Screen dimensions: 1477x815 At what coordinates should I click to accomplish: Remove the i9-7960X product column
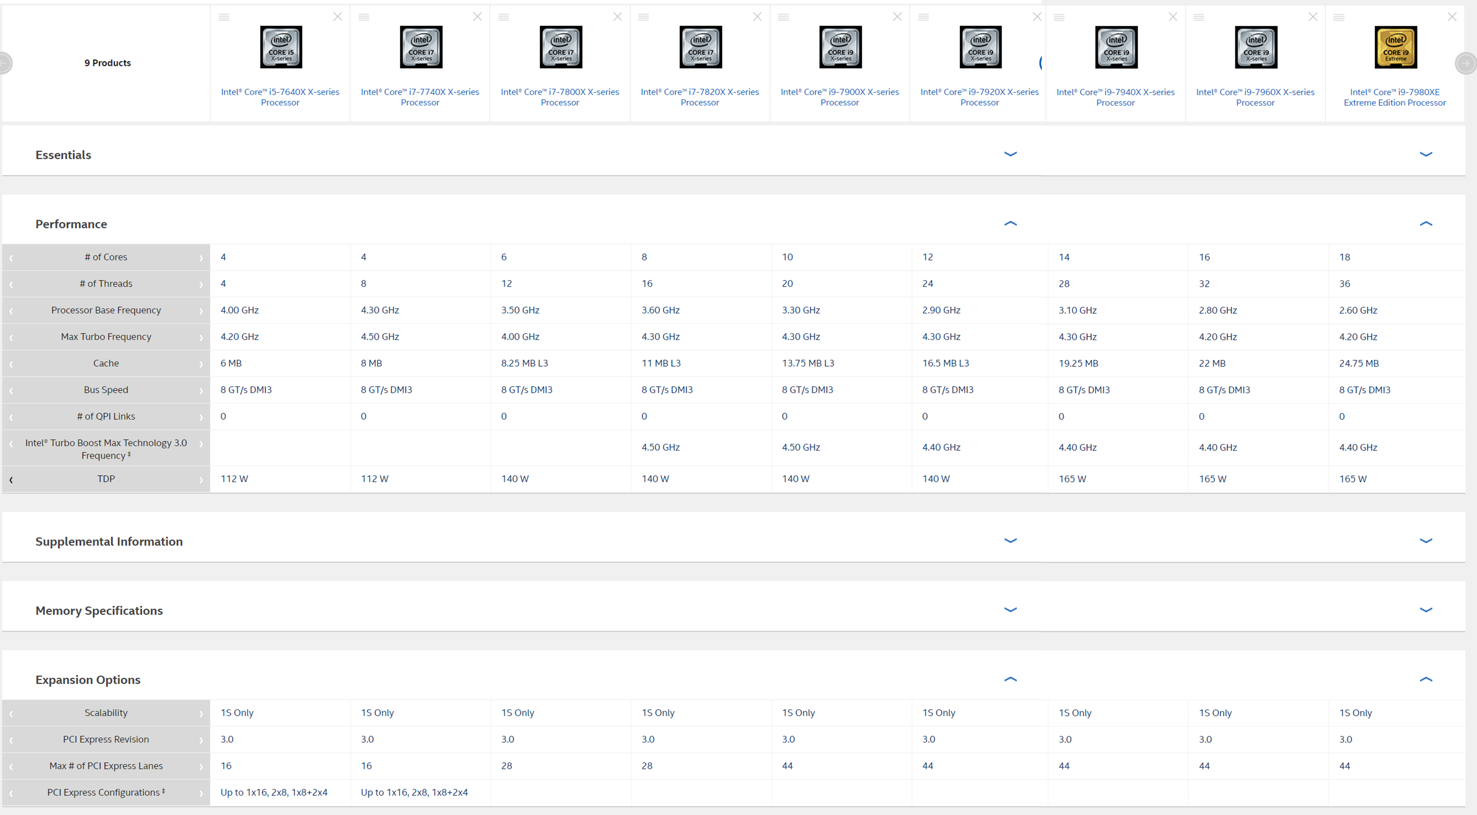click(1313, 17)
